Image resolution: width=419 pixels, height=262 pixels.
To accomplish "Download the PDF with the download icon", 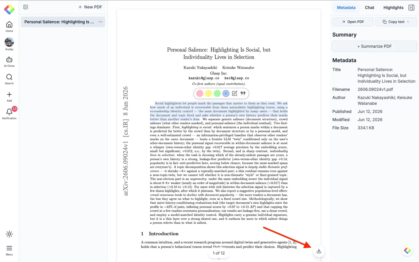I will 319,251.
